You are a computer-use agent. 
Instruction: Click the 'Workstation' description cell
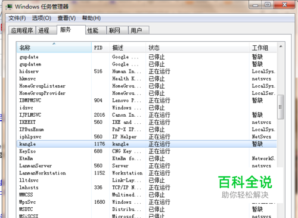(x=127, y=173)
